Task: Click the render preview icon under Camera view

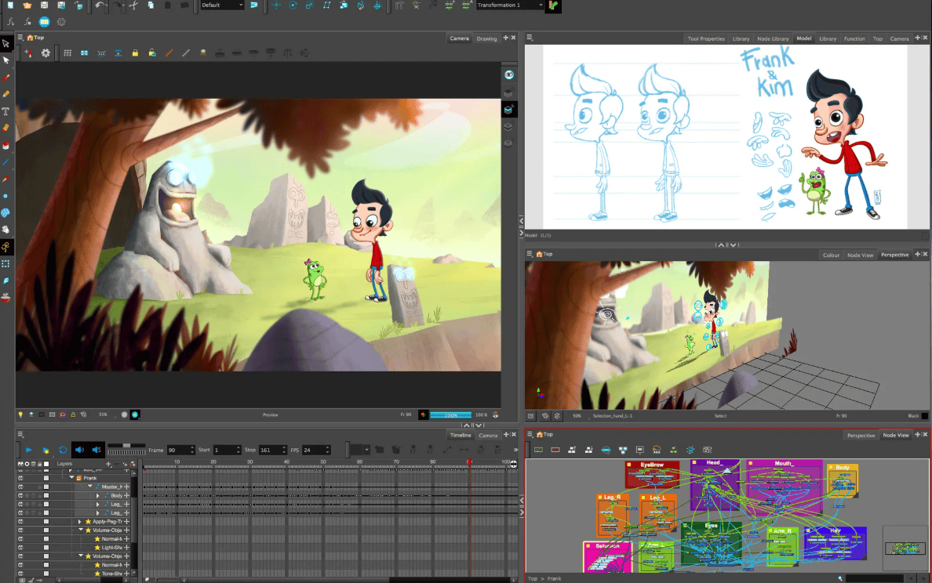Action: point(135,415)
